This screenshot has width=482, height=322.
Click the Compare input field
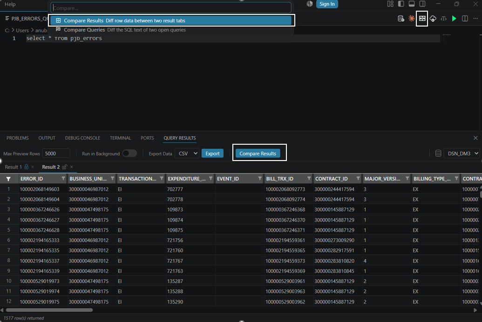pos(171,8)
